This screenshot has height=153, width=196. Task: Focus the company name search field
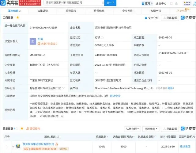[73, 3]
